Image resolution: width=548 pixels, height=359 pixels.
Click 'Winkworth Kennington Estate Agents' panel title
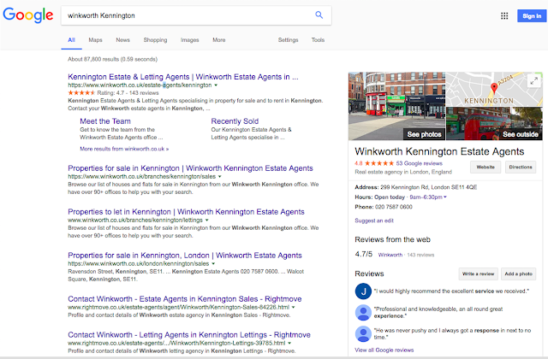click(x=439, y=151)
